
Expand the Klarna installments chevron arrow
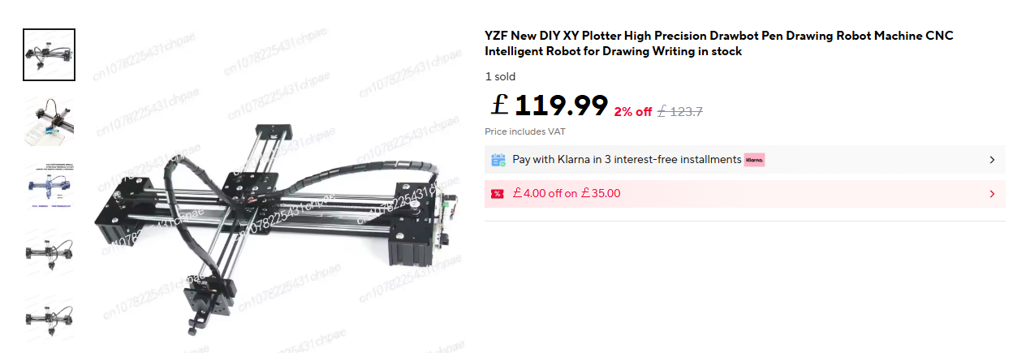tap(992, 160)
